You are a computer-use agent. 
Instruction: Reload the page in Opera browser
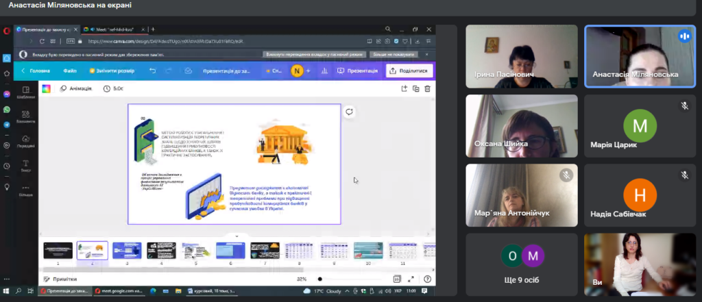pos(42,41)
